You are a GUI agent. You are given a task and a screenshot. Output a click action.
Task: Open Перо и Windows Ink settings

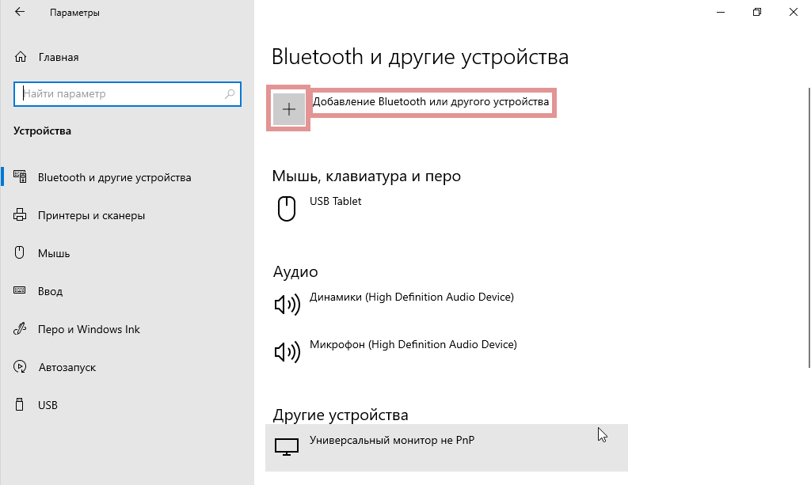point(89,329)
